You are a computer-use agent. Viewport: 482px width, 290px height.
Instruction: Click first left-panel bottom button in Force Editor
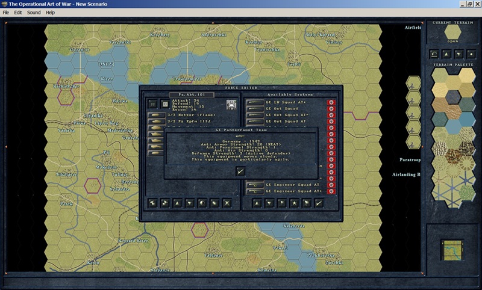click(153, 203)
